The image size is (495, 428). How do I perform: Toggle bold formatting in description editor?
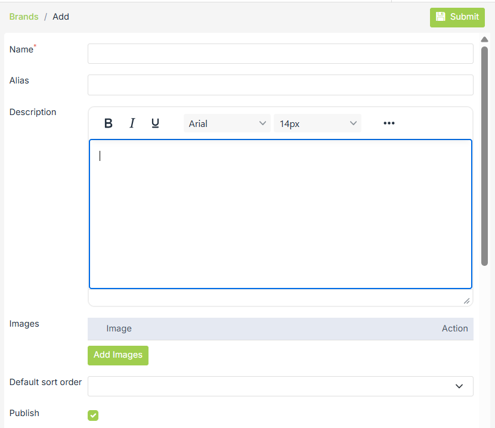point(108,123)
